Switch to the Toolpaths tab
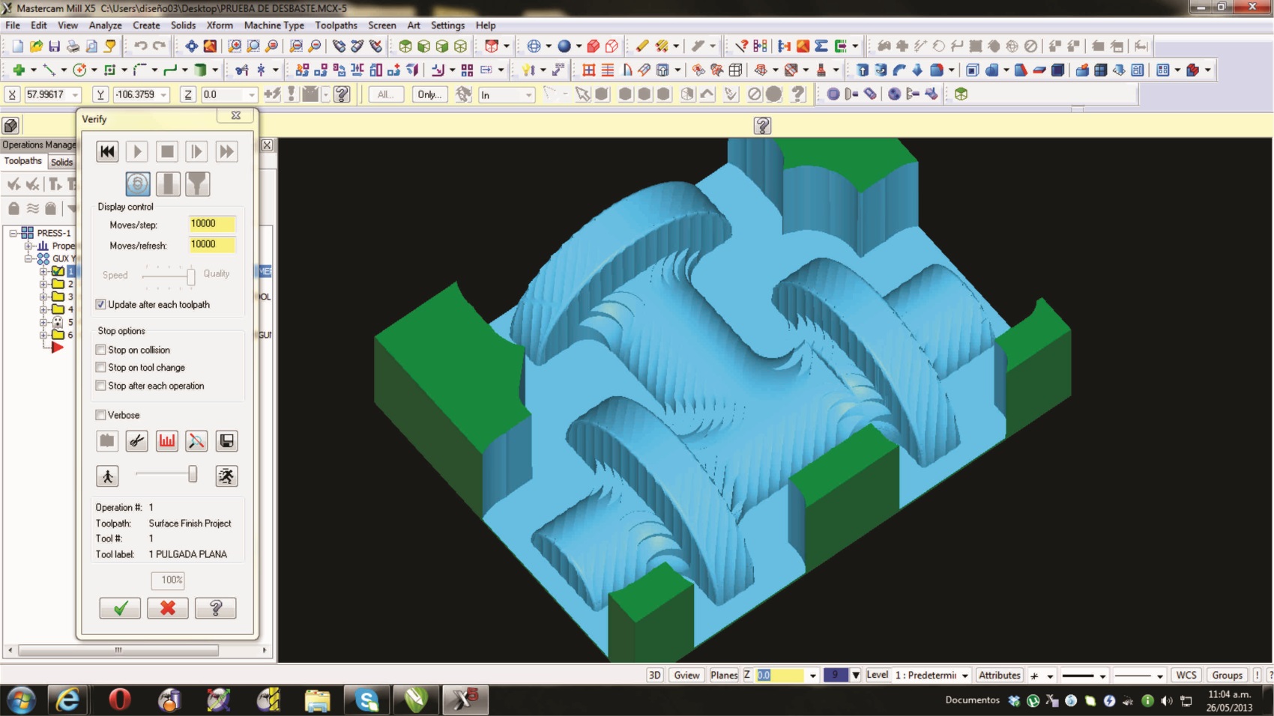The image size is (1274, 716). click(x=23, y=161)
